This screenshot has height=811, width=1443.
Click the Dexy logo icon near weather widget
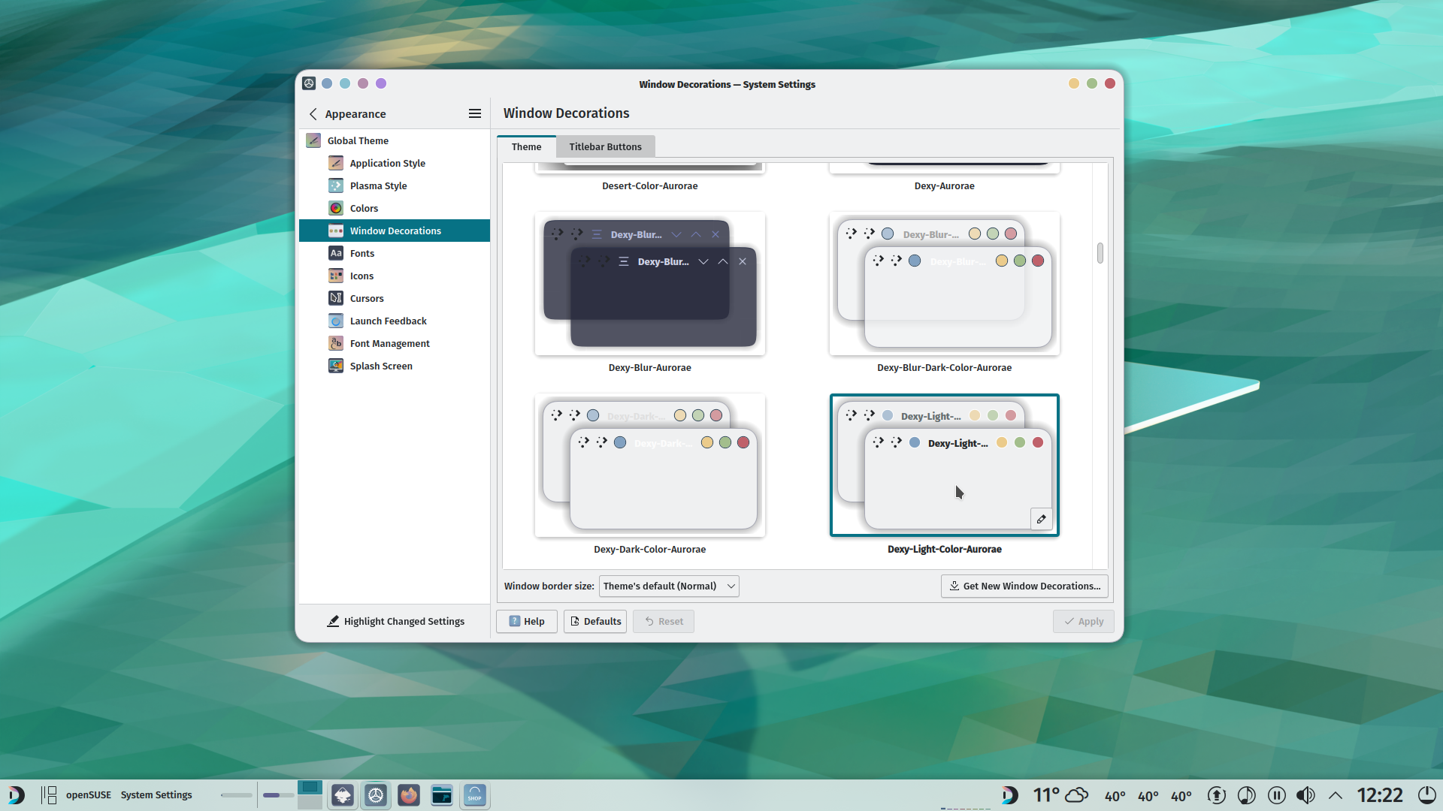(x=1010, y=794)
